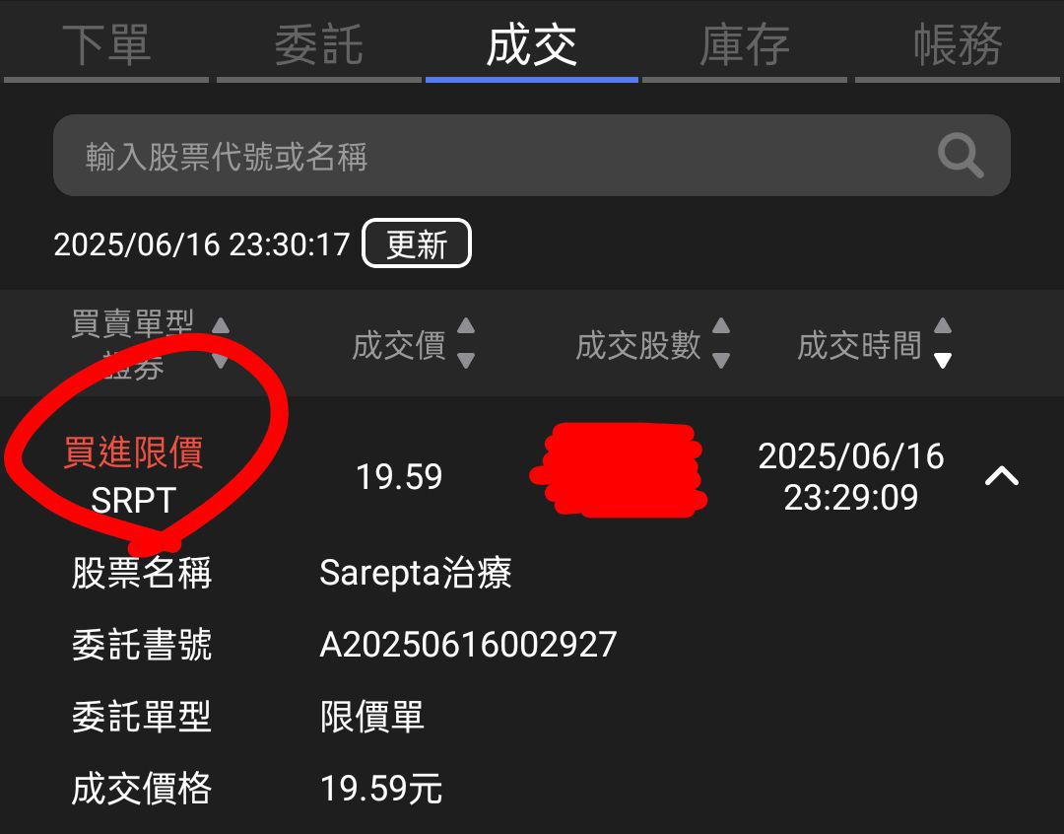Sort descending by 買賣單型 down arrow

click(221, 359)
